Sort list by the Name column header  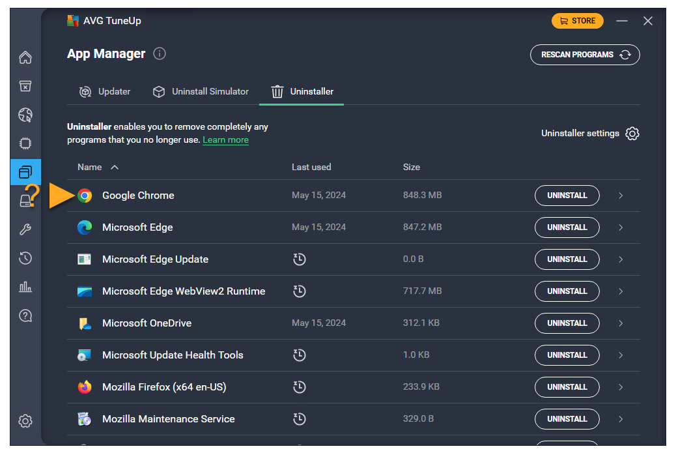pyautogui.click(x=90, y=168)
